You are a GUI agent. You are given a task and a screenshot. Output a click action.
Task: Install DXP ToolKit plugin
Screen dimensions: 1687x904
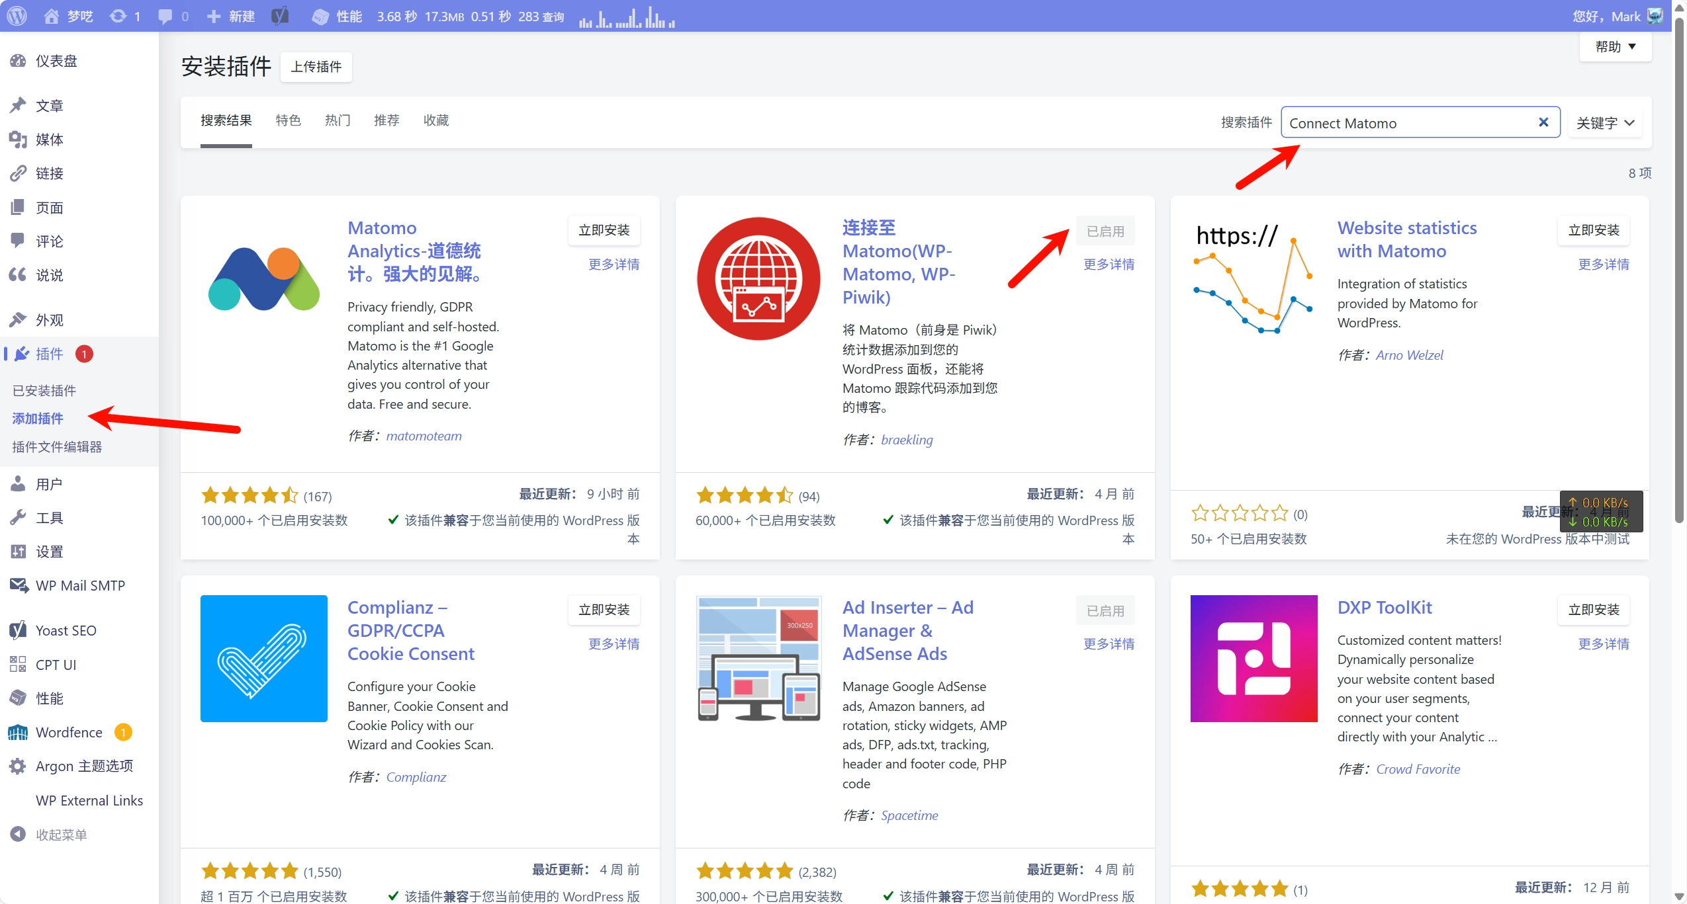pos(1594,610)
